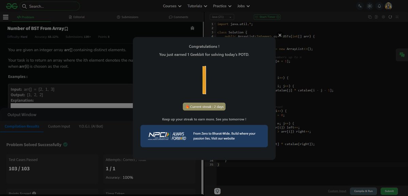
Task: Click the report bug icon
Action: [x=192, y=29]
